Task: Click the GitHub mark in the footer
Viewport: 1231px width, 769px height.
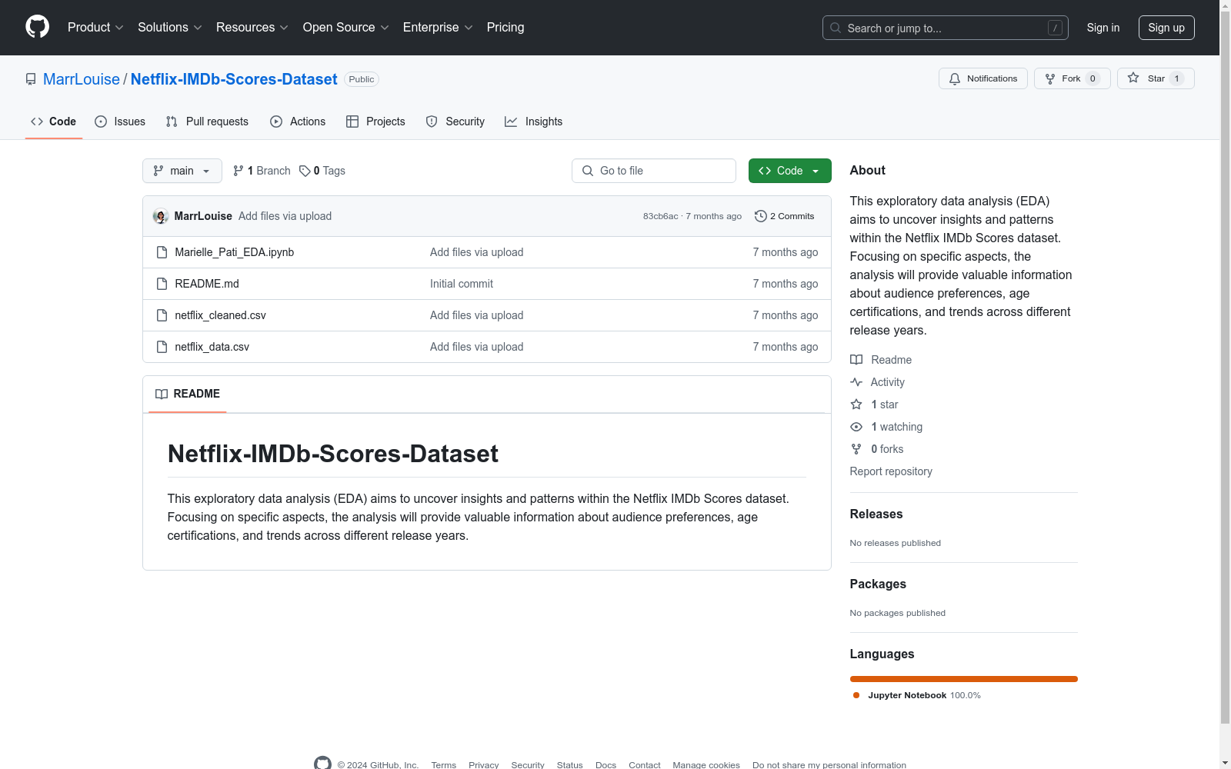Action: tap(322, 764)
